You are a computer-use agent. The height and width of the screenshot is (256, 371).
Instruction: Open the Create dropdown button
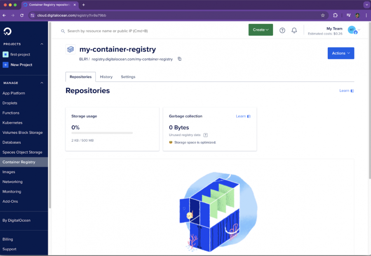point(261,30)
